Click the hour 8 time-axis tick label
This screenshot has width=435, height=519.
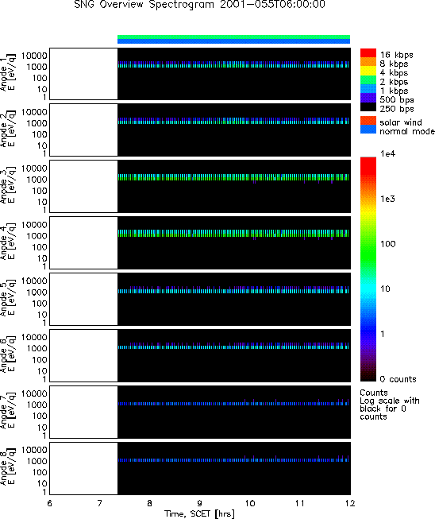pyautogui.click(x=150, y=503)
